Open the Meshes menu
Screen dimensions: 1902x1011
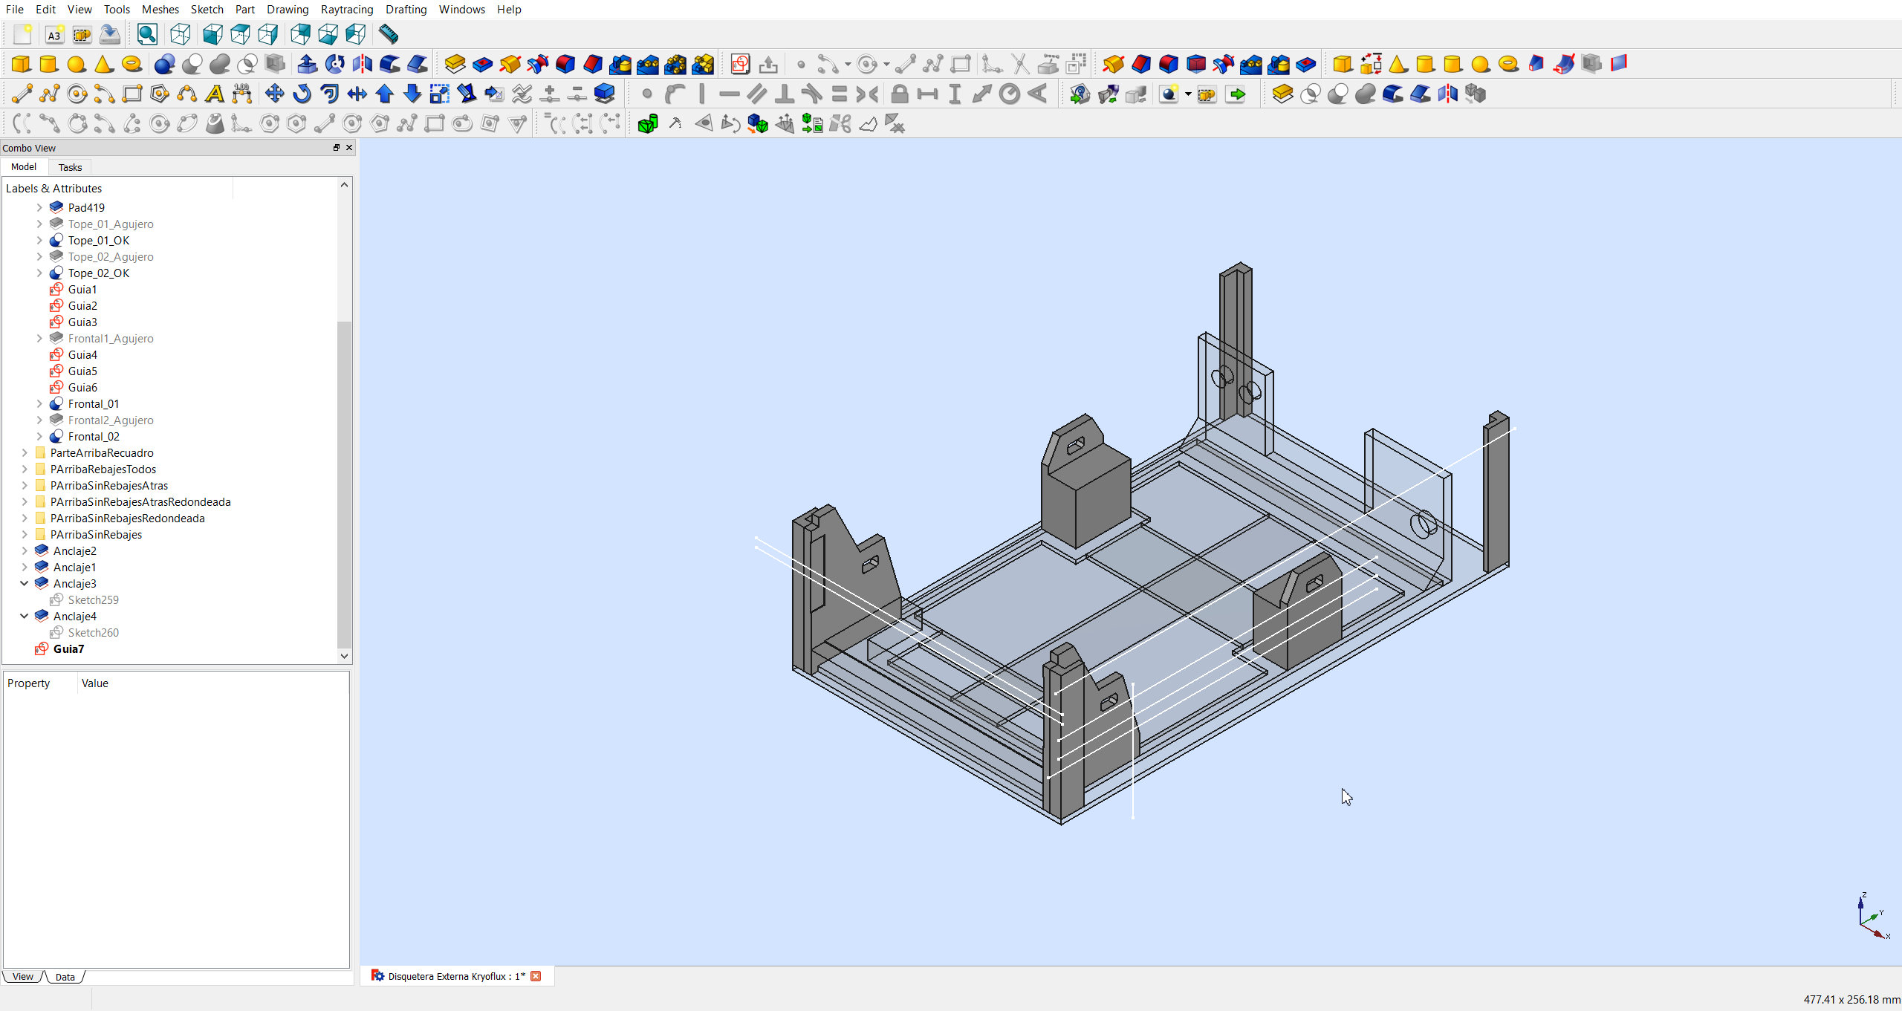tap(160, 9)
